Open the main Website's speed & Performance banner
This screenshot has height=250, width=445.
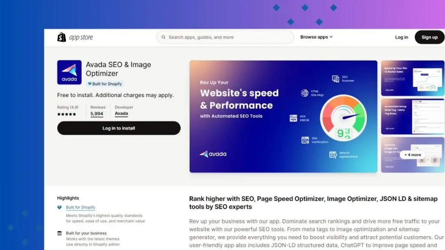pyautogui.click(x=283, y=116)
